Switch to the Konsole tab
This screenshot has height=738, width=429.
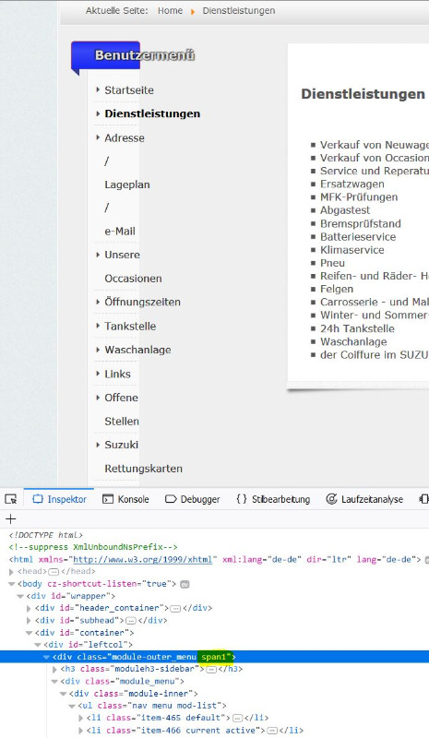tap(125, 499)
